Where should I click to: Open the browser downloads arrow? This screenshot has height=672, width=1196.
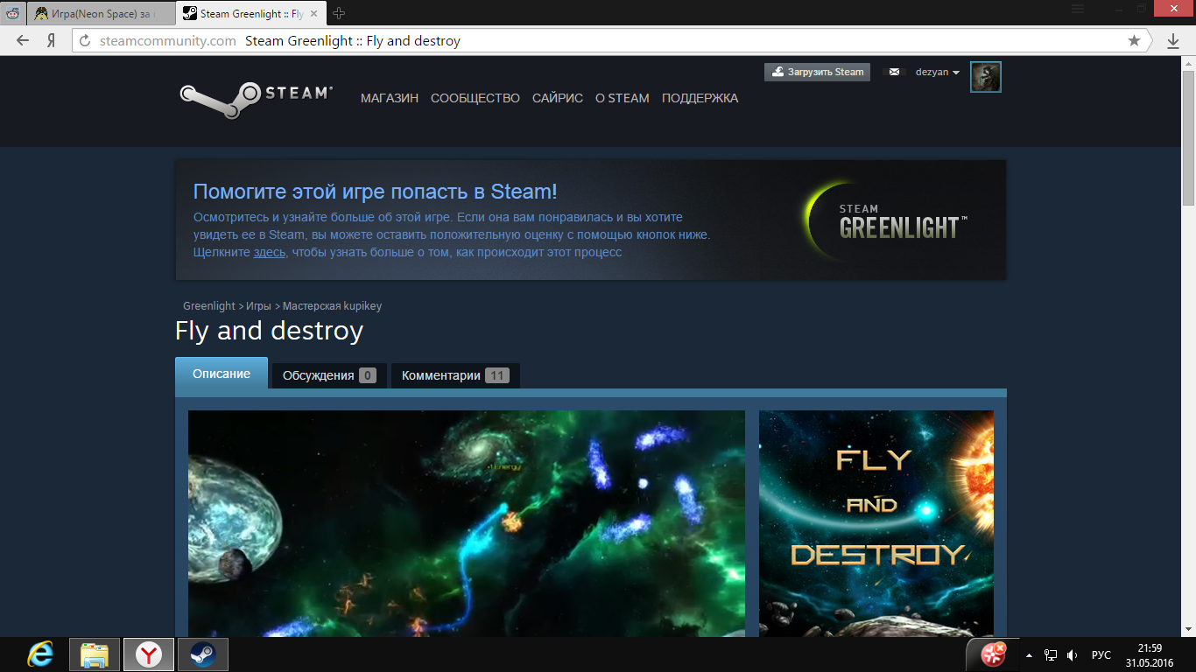[x=1173, y=40]
